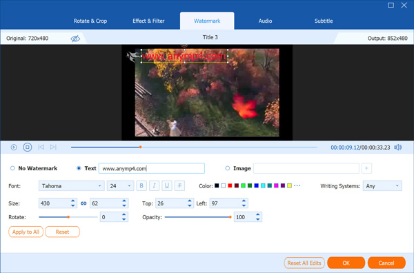
Task: Mute the volume speaker icon
Action: point(397,147)
